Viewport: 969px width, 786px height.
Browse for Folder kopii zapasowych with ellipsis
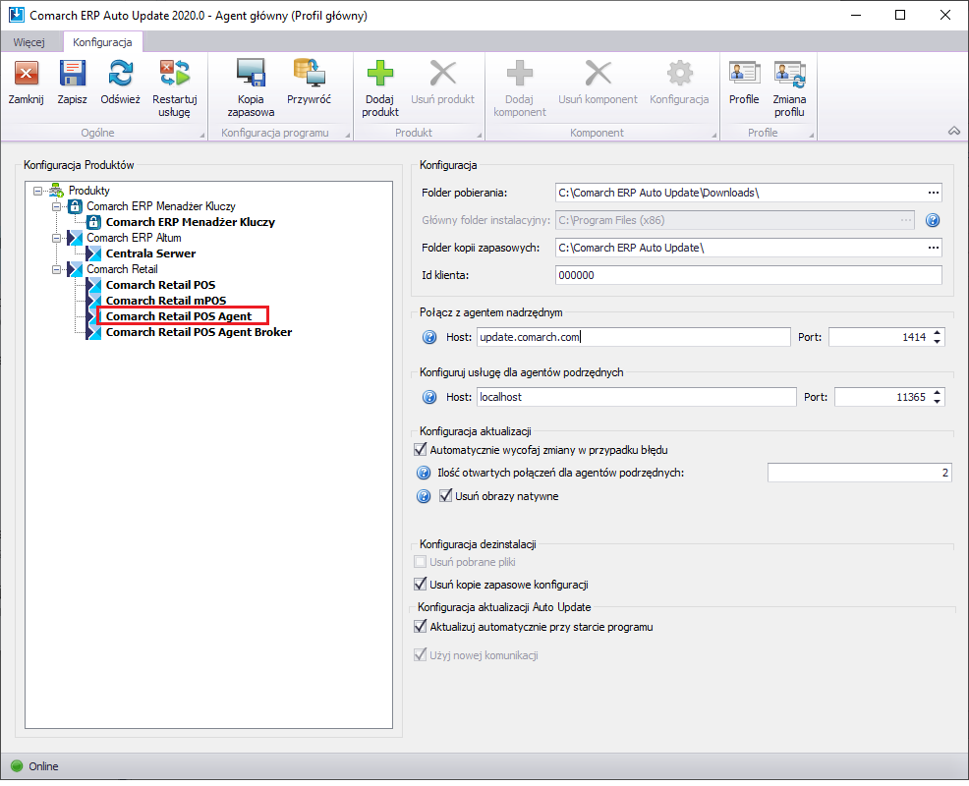(934, 248)
